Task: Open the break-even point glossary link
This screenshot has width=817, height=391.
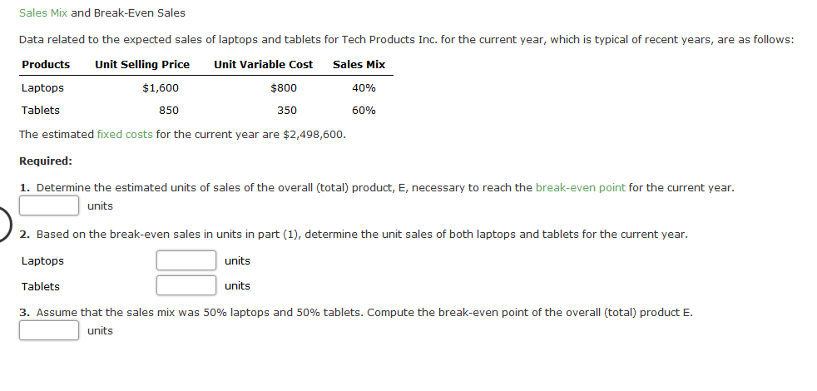Action: pyautogui.click(x=580, y=188)
